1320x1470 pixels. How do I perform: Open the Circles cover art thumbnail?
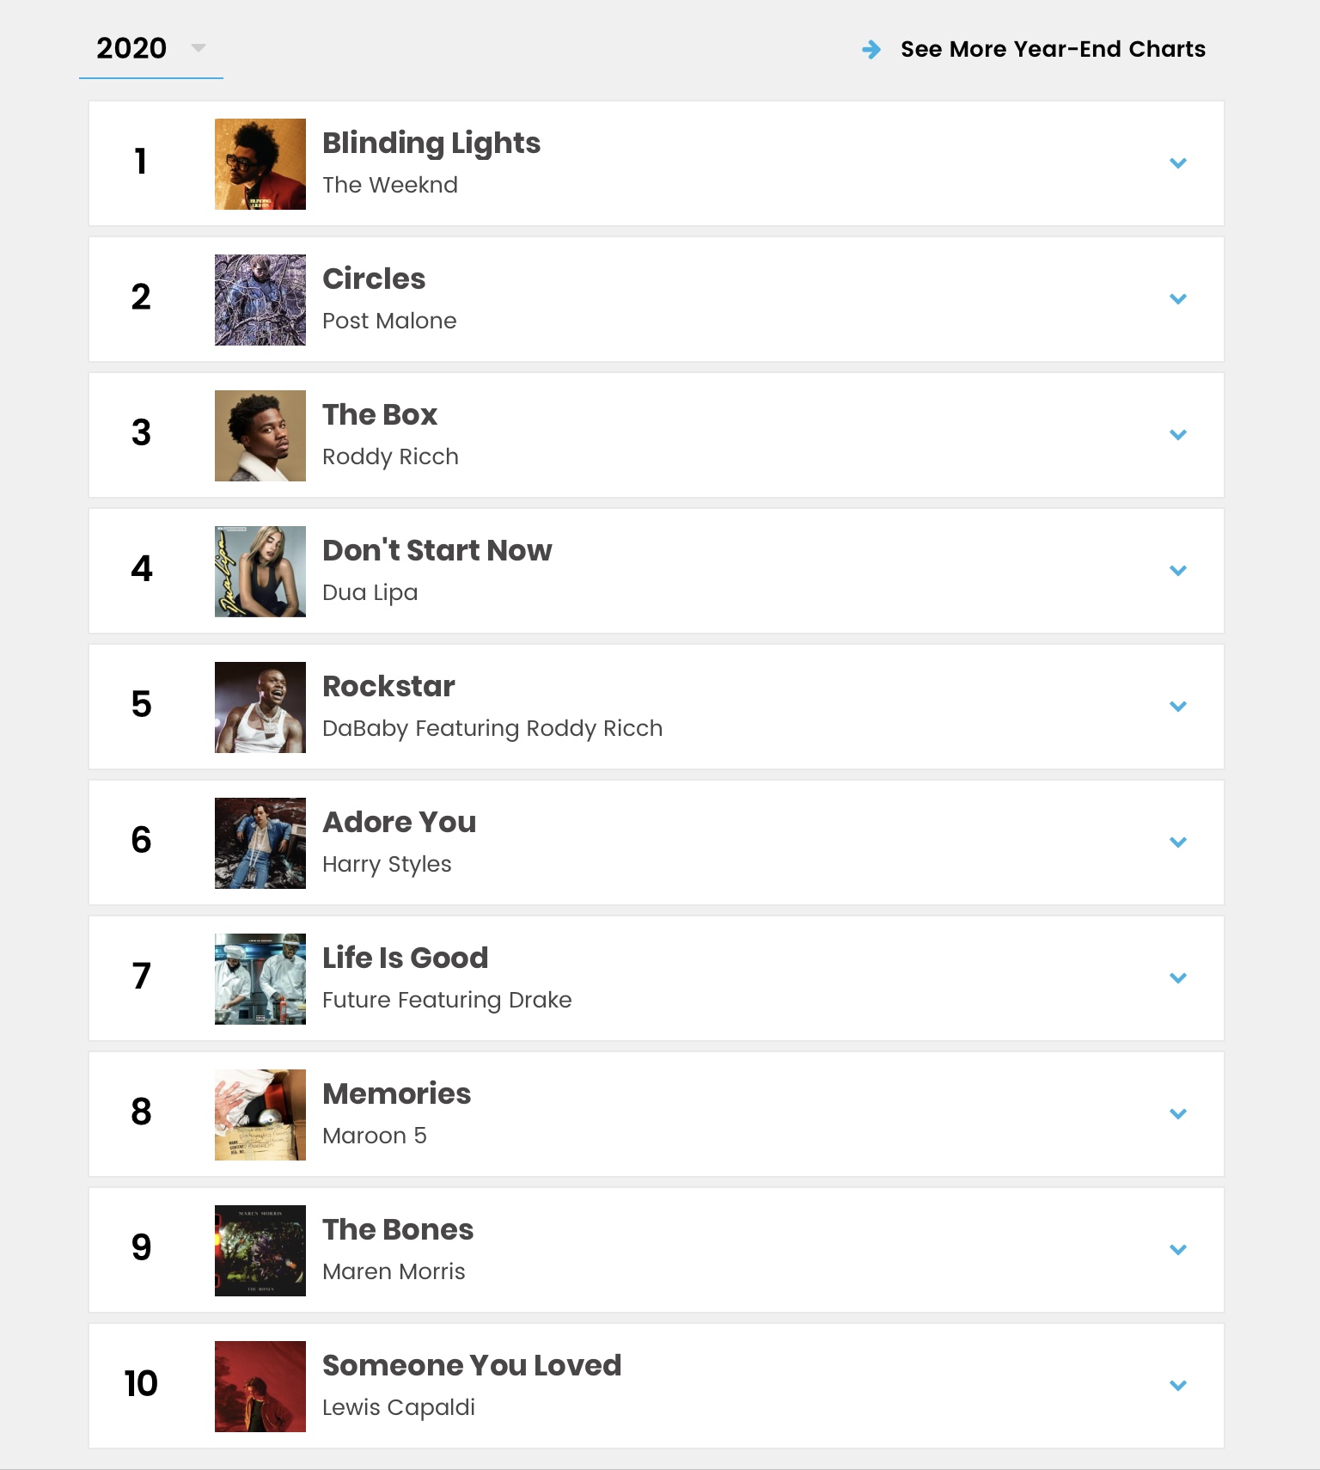pyautogui.click(x=260, y=300)
